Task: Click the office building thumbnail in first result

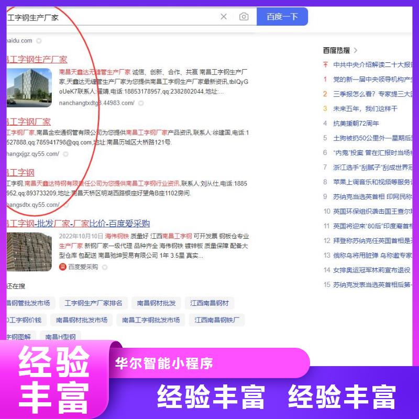Action: point(29,87)
